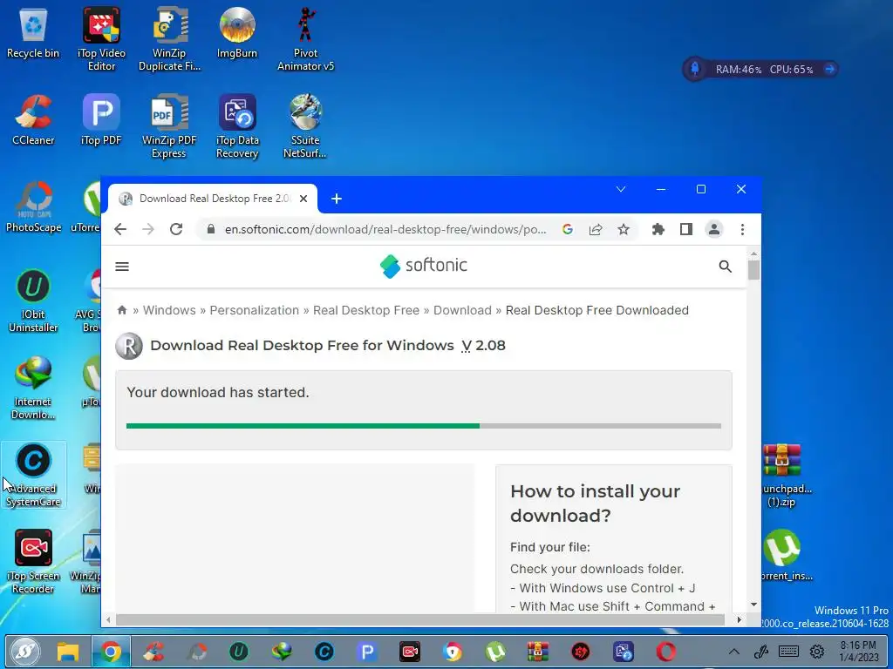Open iTop PDF from the taskbar
The width and height of the screenshot is (893, 669).
367,652
